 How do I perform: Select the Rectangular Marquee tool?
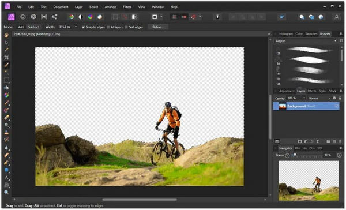(6, 80)
